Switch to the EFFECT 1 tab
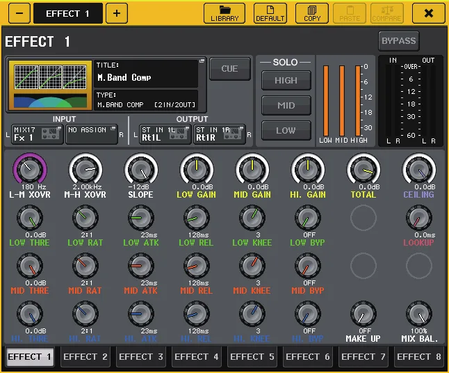Viewport: 449px width, 373px height. pos(29,357)
